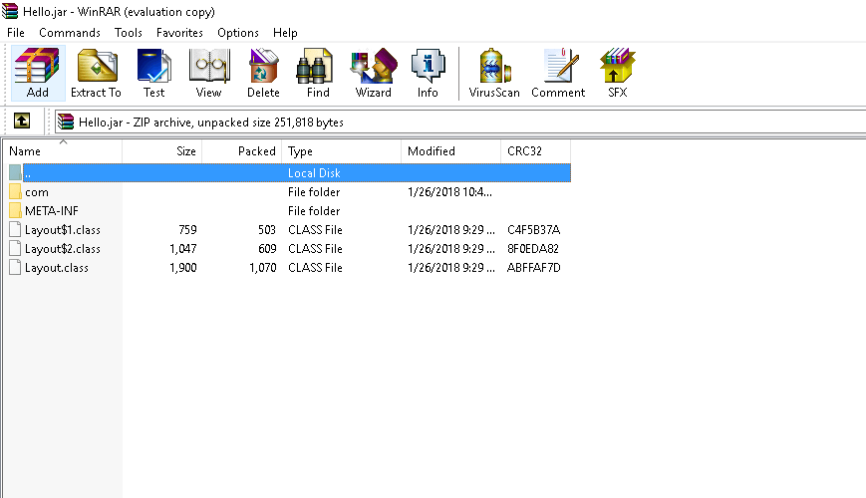The height and width of the screenshot is (498, 866).
Task: Click the Delete toolbar icon
Action: click(263, 73)
